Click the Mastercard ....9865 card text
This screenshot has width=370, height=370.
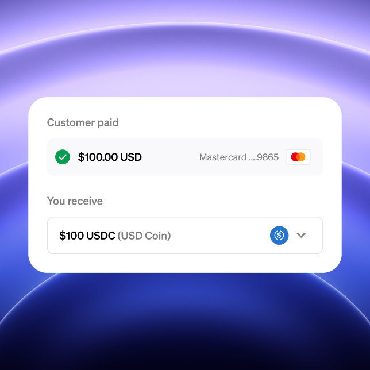239,157
